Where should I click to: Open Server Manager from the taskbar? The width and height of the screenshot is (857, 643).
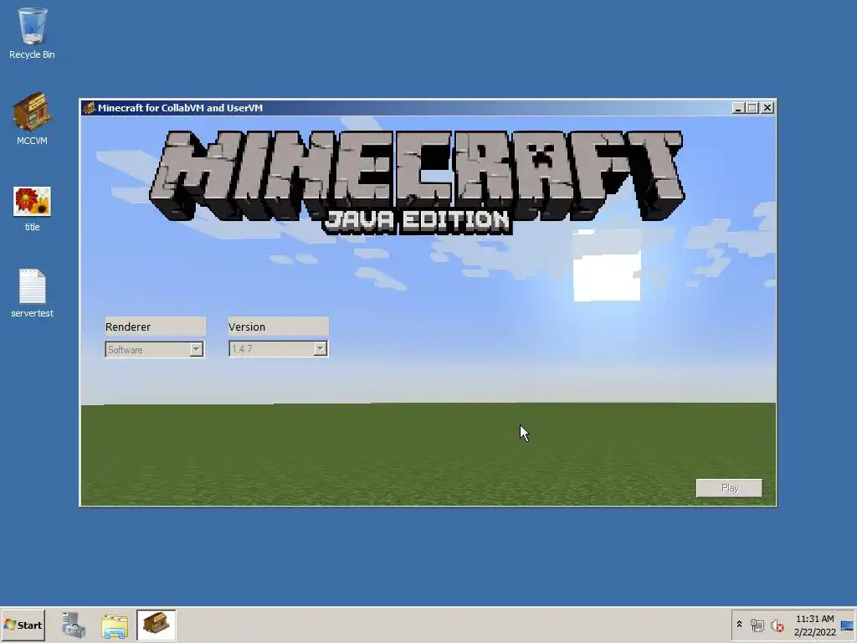(74, 625)
